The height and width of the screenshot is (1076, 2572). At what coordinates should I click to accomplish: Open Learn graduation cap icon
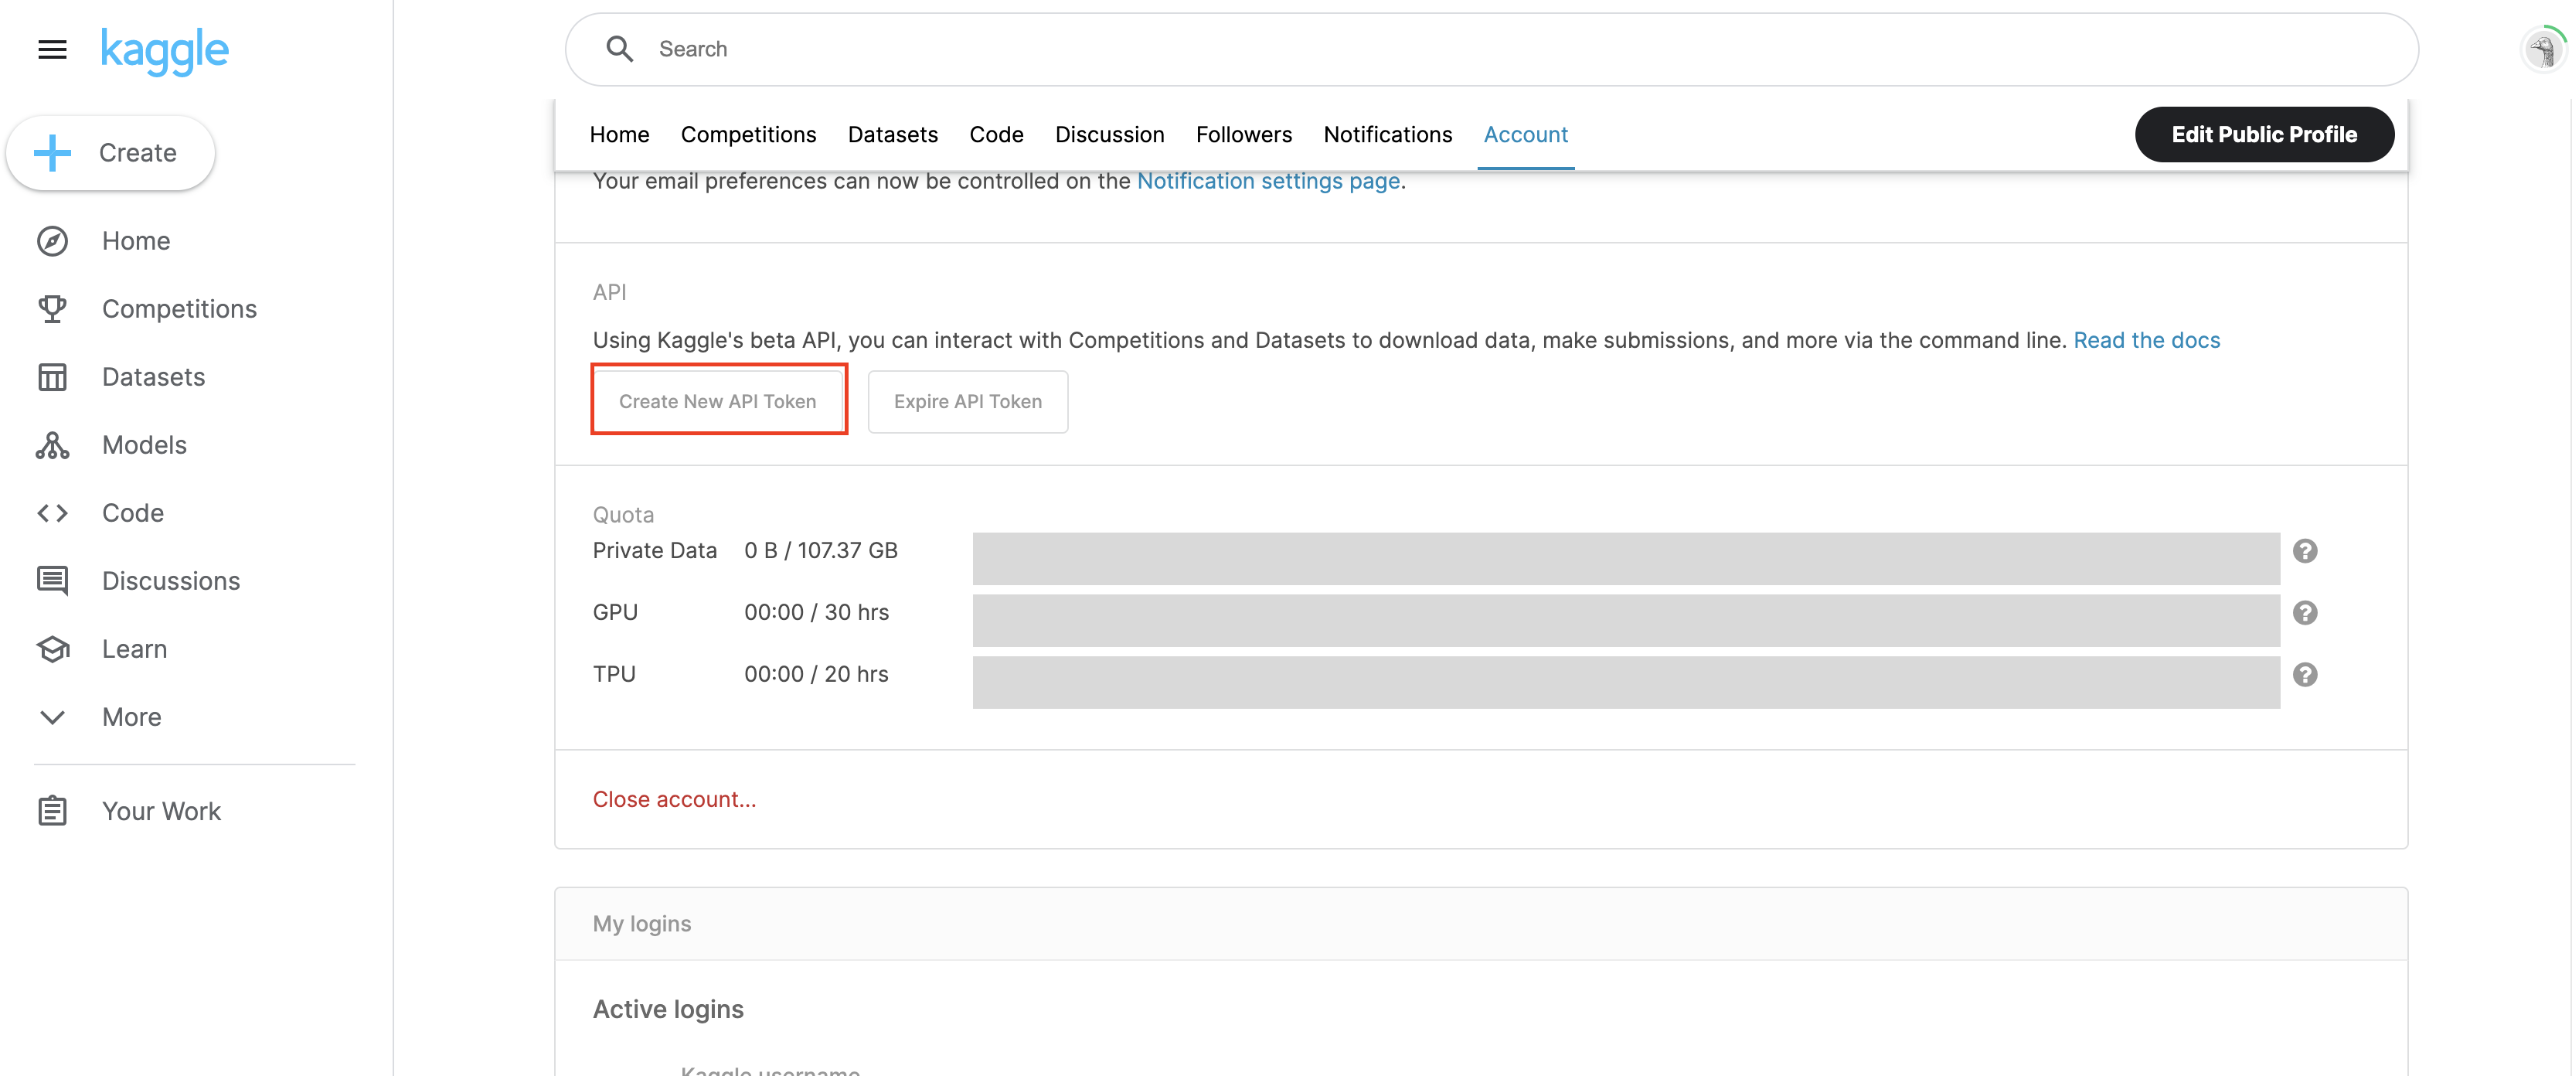(x=52, y=649)
